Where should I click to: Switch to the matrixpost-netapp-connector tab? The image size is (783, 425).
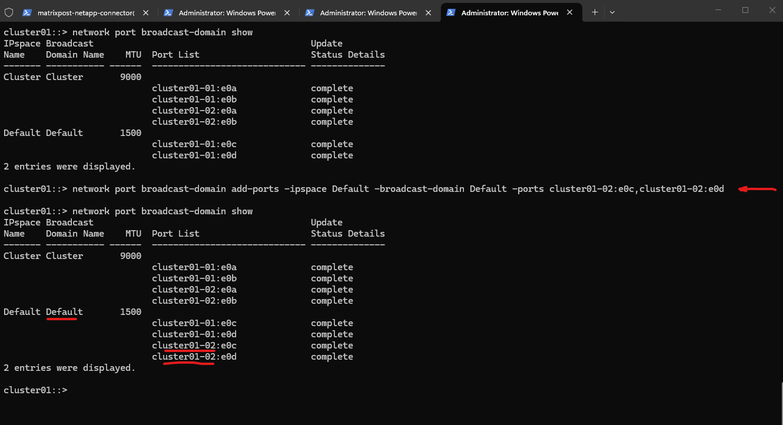pos(82,12)
